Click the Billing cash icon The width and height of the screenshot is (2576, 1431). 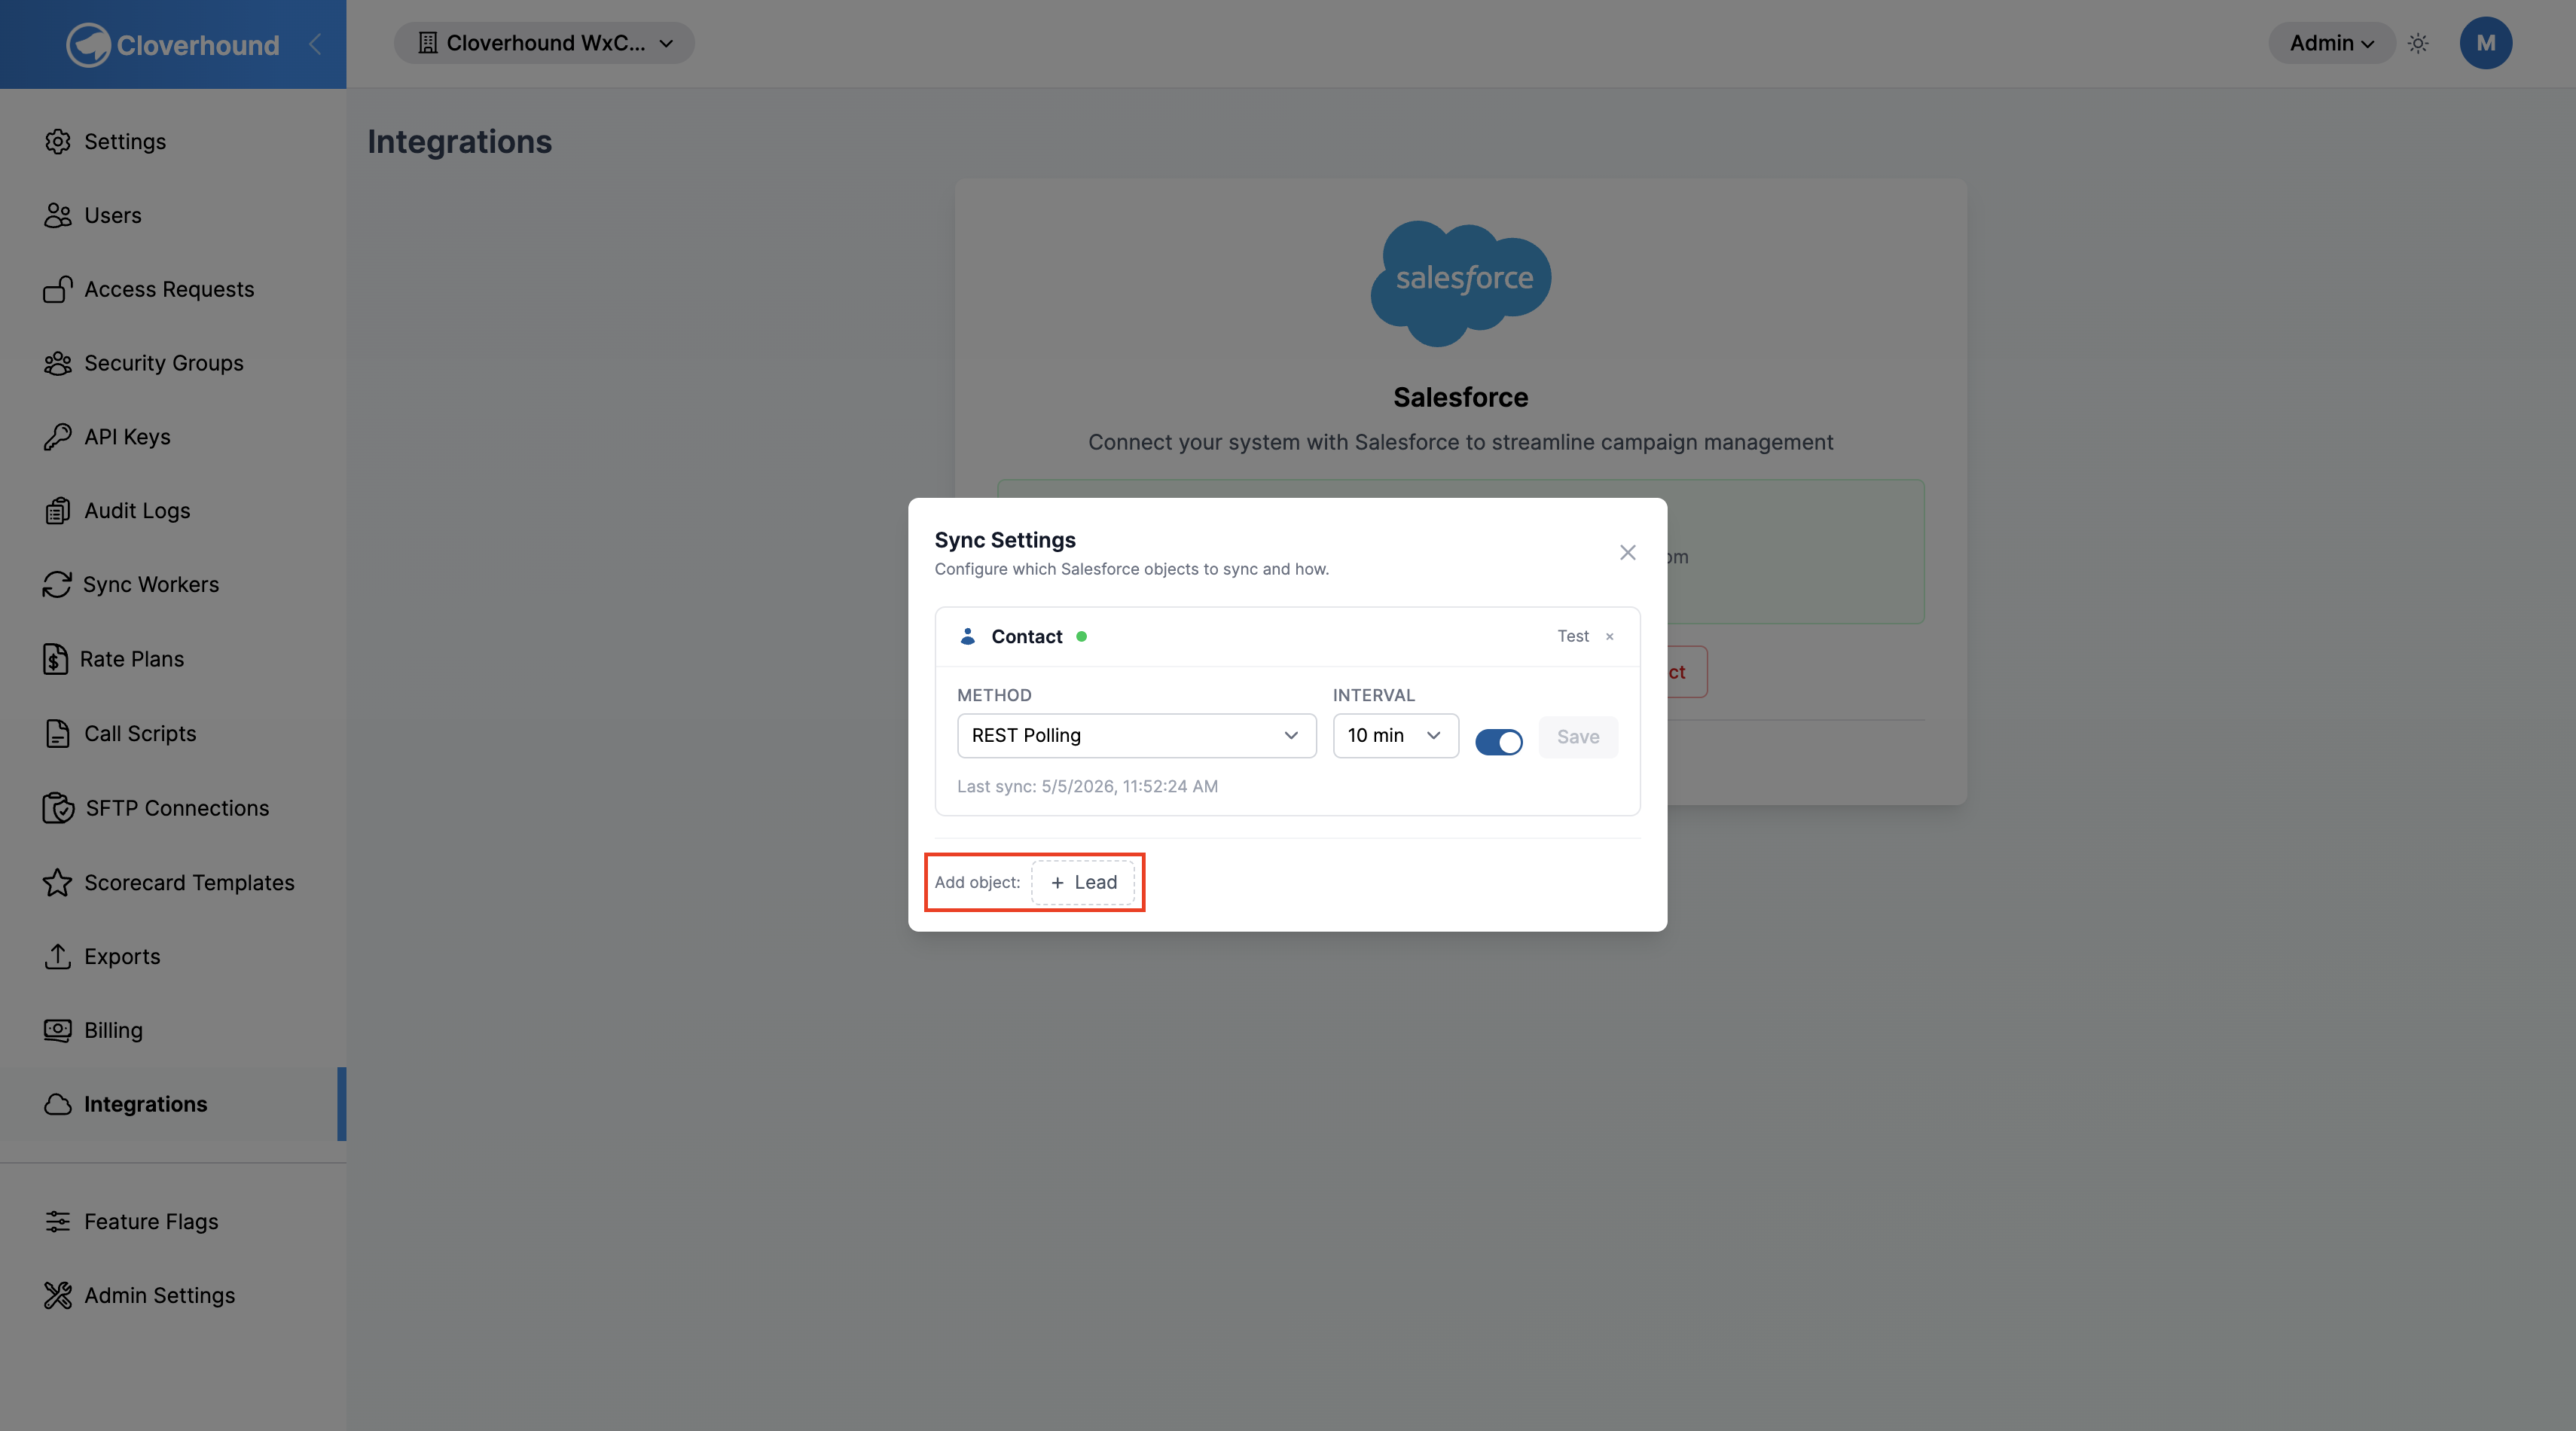click(x=58, y=1030)
